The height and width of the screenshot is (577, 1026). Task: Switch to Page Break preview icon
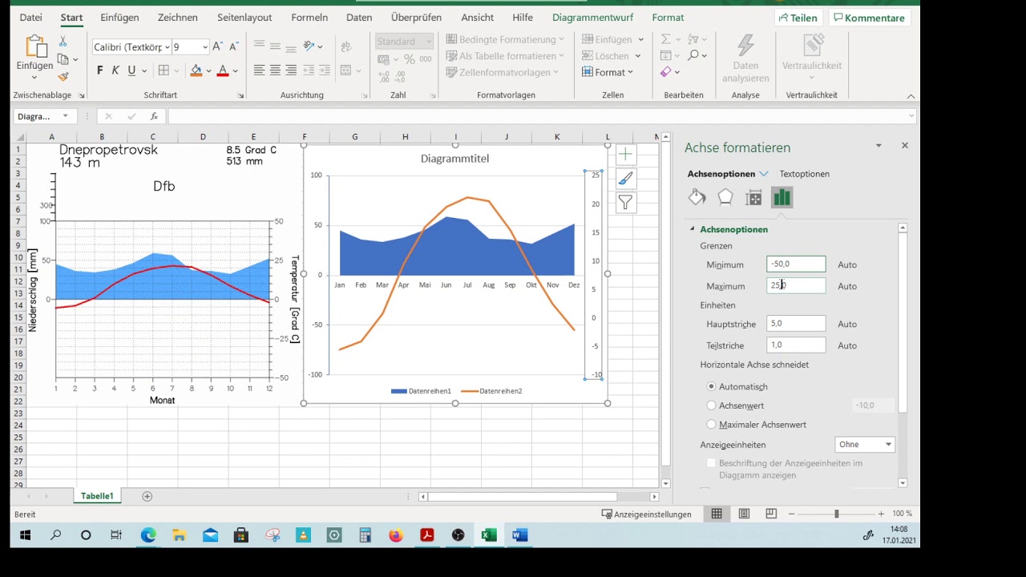771,514
